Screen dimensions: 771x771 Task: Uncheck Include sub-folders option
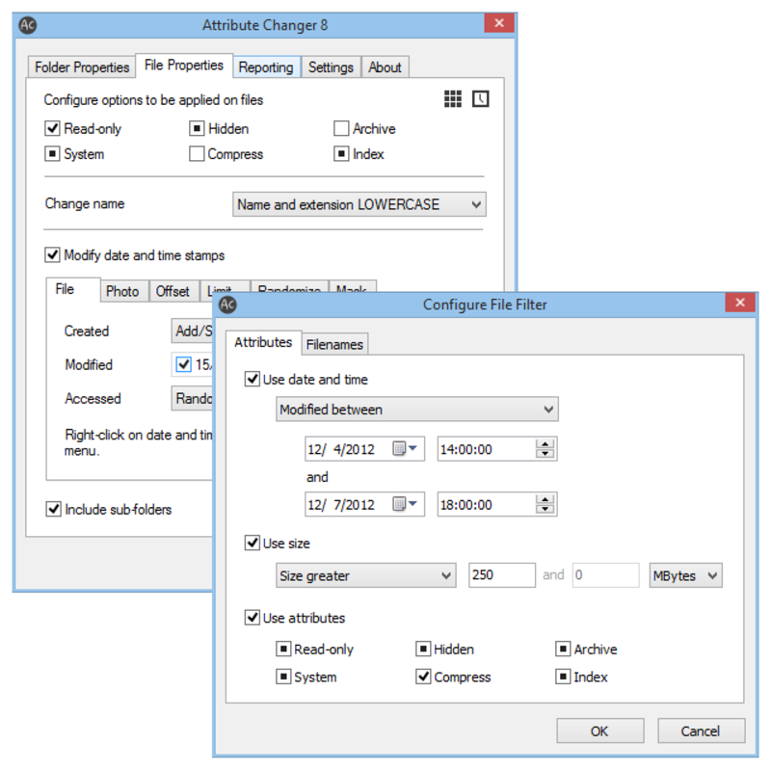point(53,509)
